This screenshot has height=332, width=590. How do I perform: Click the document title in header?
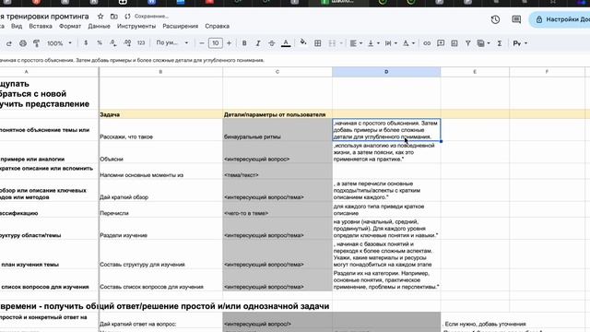pos(44,17)
